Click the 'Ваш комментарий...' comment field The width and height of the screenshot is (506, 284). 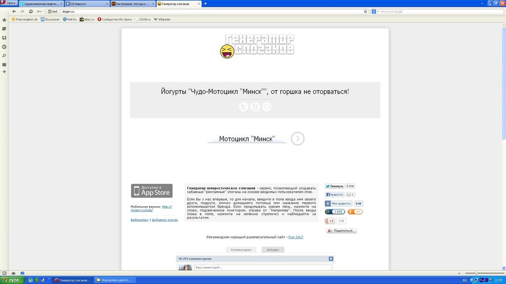tap(263, 268)
